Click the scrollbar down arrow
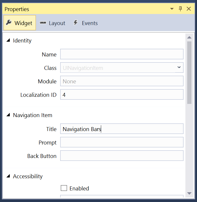197x202 pixels. 189,193
